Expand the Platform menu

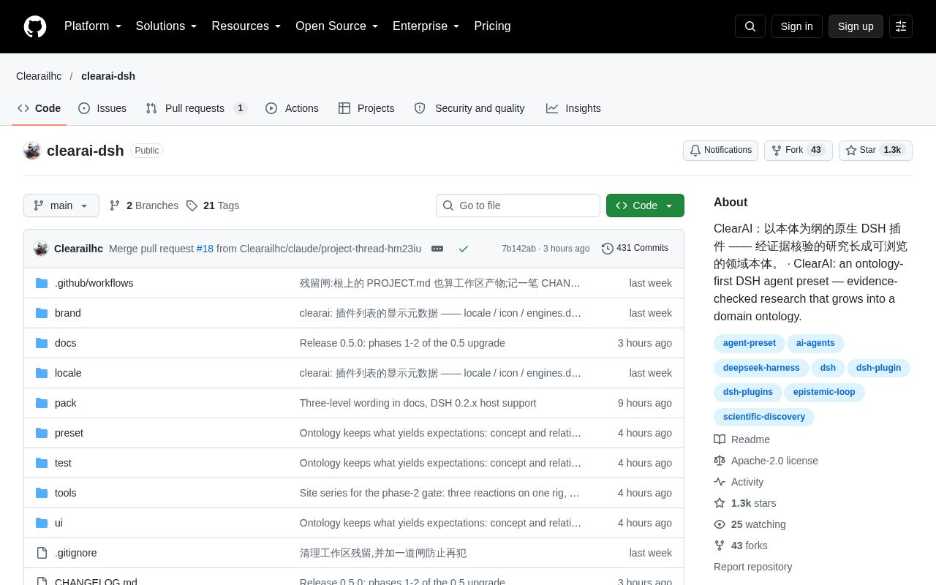coord(93,26)
